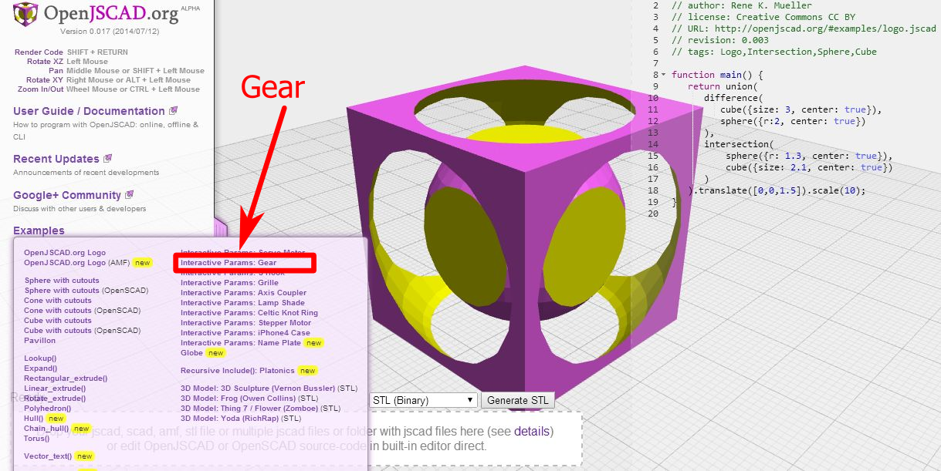This screenshot has width=941, height=471.
Task: Open the Sphere with cutouts example
Action: coord(63,281)
